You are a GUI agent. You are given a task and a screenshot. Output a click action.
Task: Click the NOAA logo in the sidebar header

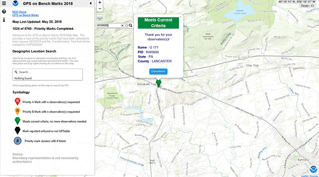click(14, 3)
